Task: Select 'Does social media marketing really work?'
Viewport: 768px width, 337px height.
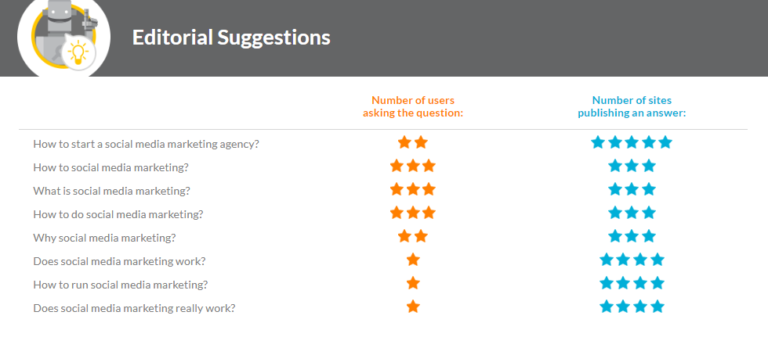Action: click(x=134, y=308)
